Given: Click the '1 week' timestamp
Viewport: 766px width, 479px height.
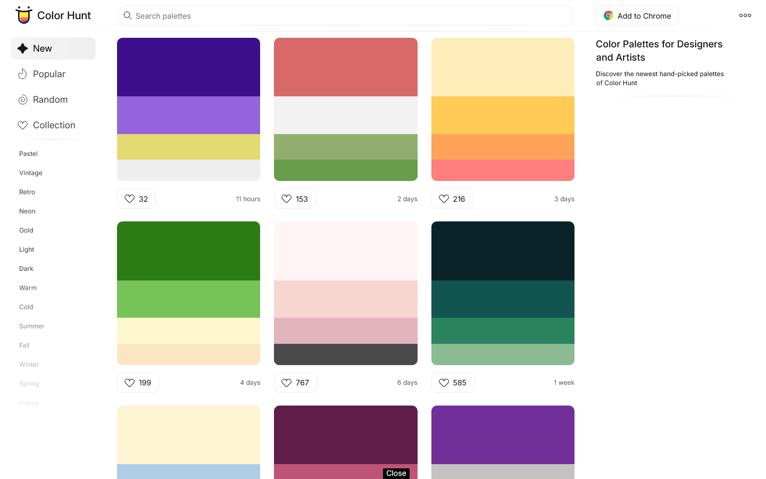Looking at the screenshot, I should point(564,383).
